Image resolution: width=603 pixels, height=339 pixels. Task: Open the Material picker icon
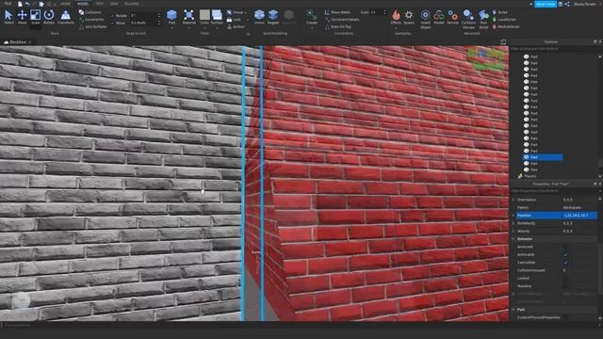(188, 15)
